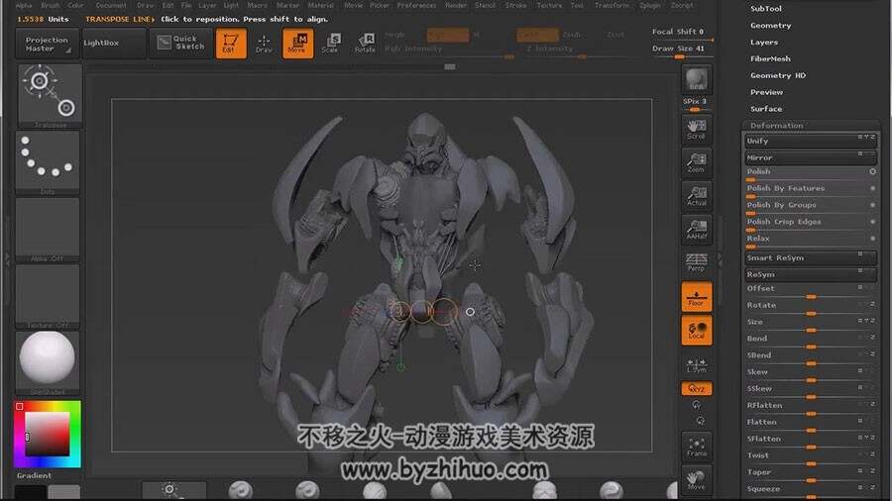Toggle the Polish mode circle

[872, 171]
